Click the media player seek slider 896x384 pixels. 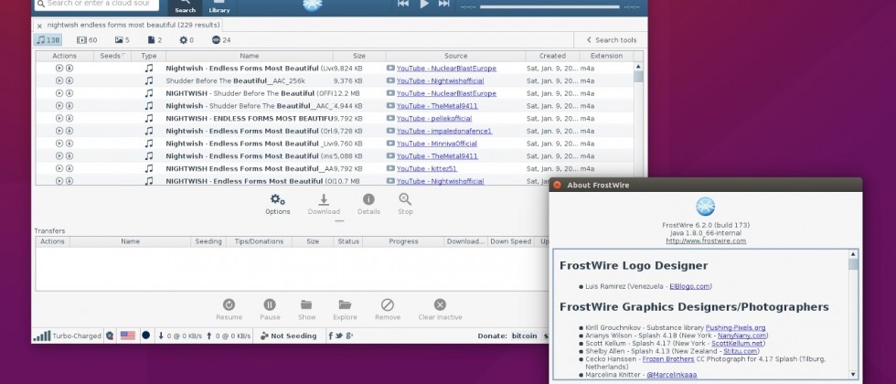pos(549,6)
